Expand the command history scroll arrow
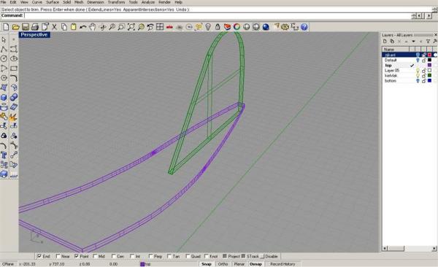Screen dimensions: 438x267 click(434, 9)
